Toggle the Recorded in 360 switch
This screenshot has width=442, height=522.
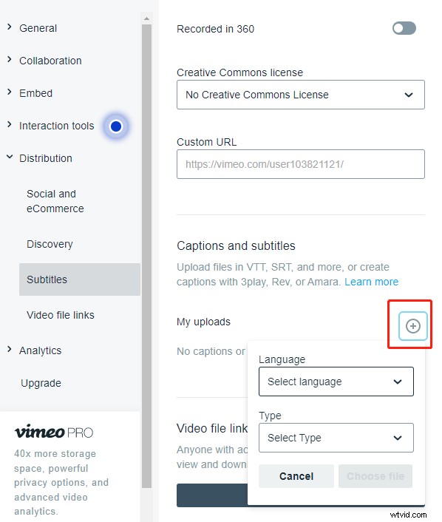pos(404,28)
